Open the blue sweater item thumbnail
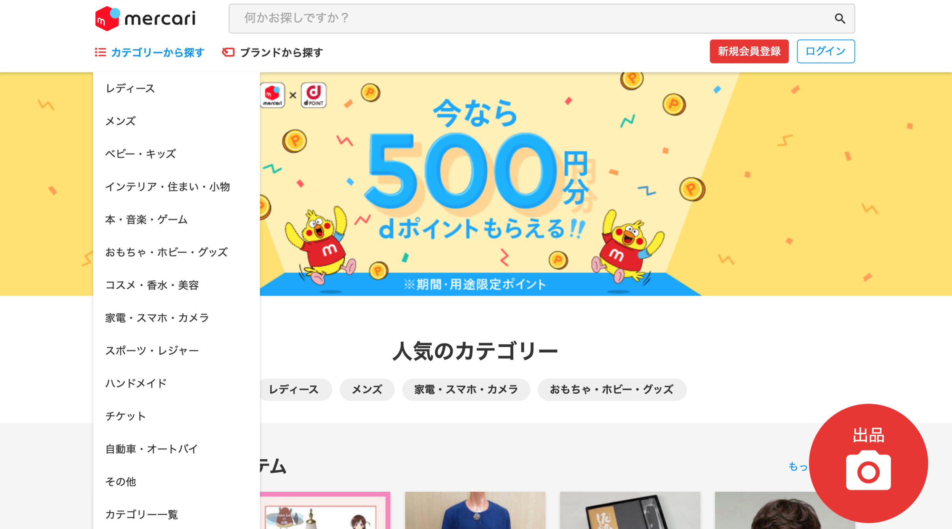 (475, 510)
